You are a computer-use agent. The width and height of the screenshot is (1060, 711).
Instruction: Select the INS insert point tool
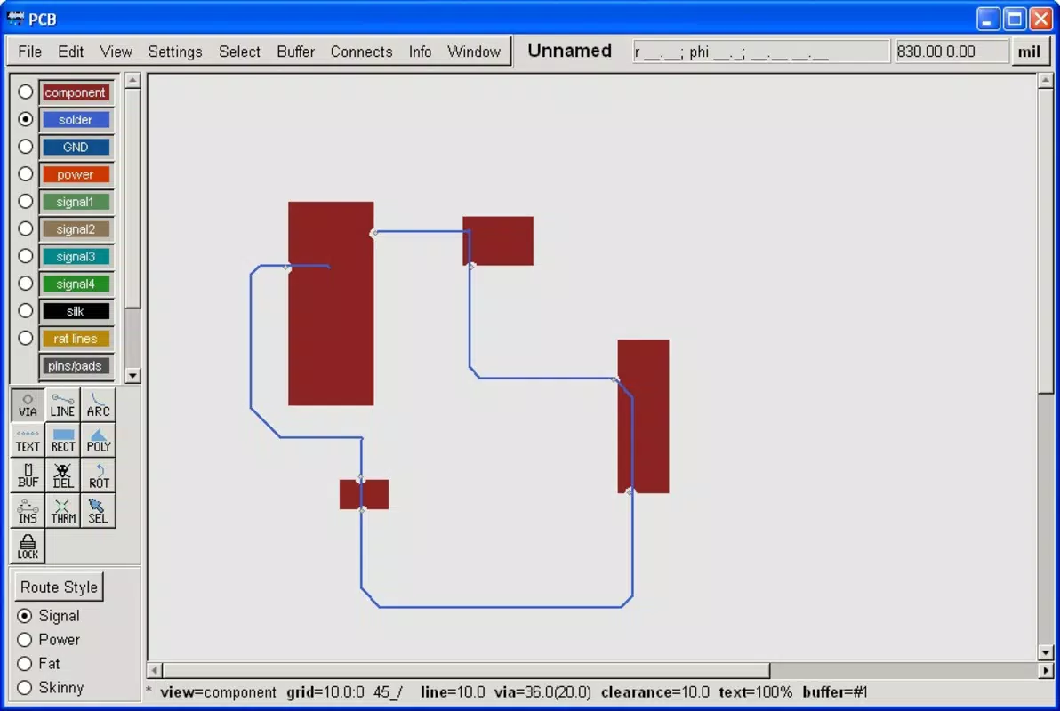[28, 511]
